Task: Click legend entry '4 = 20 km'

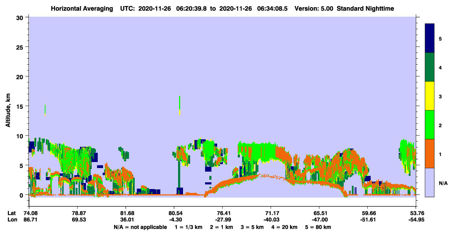Action: 285,227
